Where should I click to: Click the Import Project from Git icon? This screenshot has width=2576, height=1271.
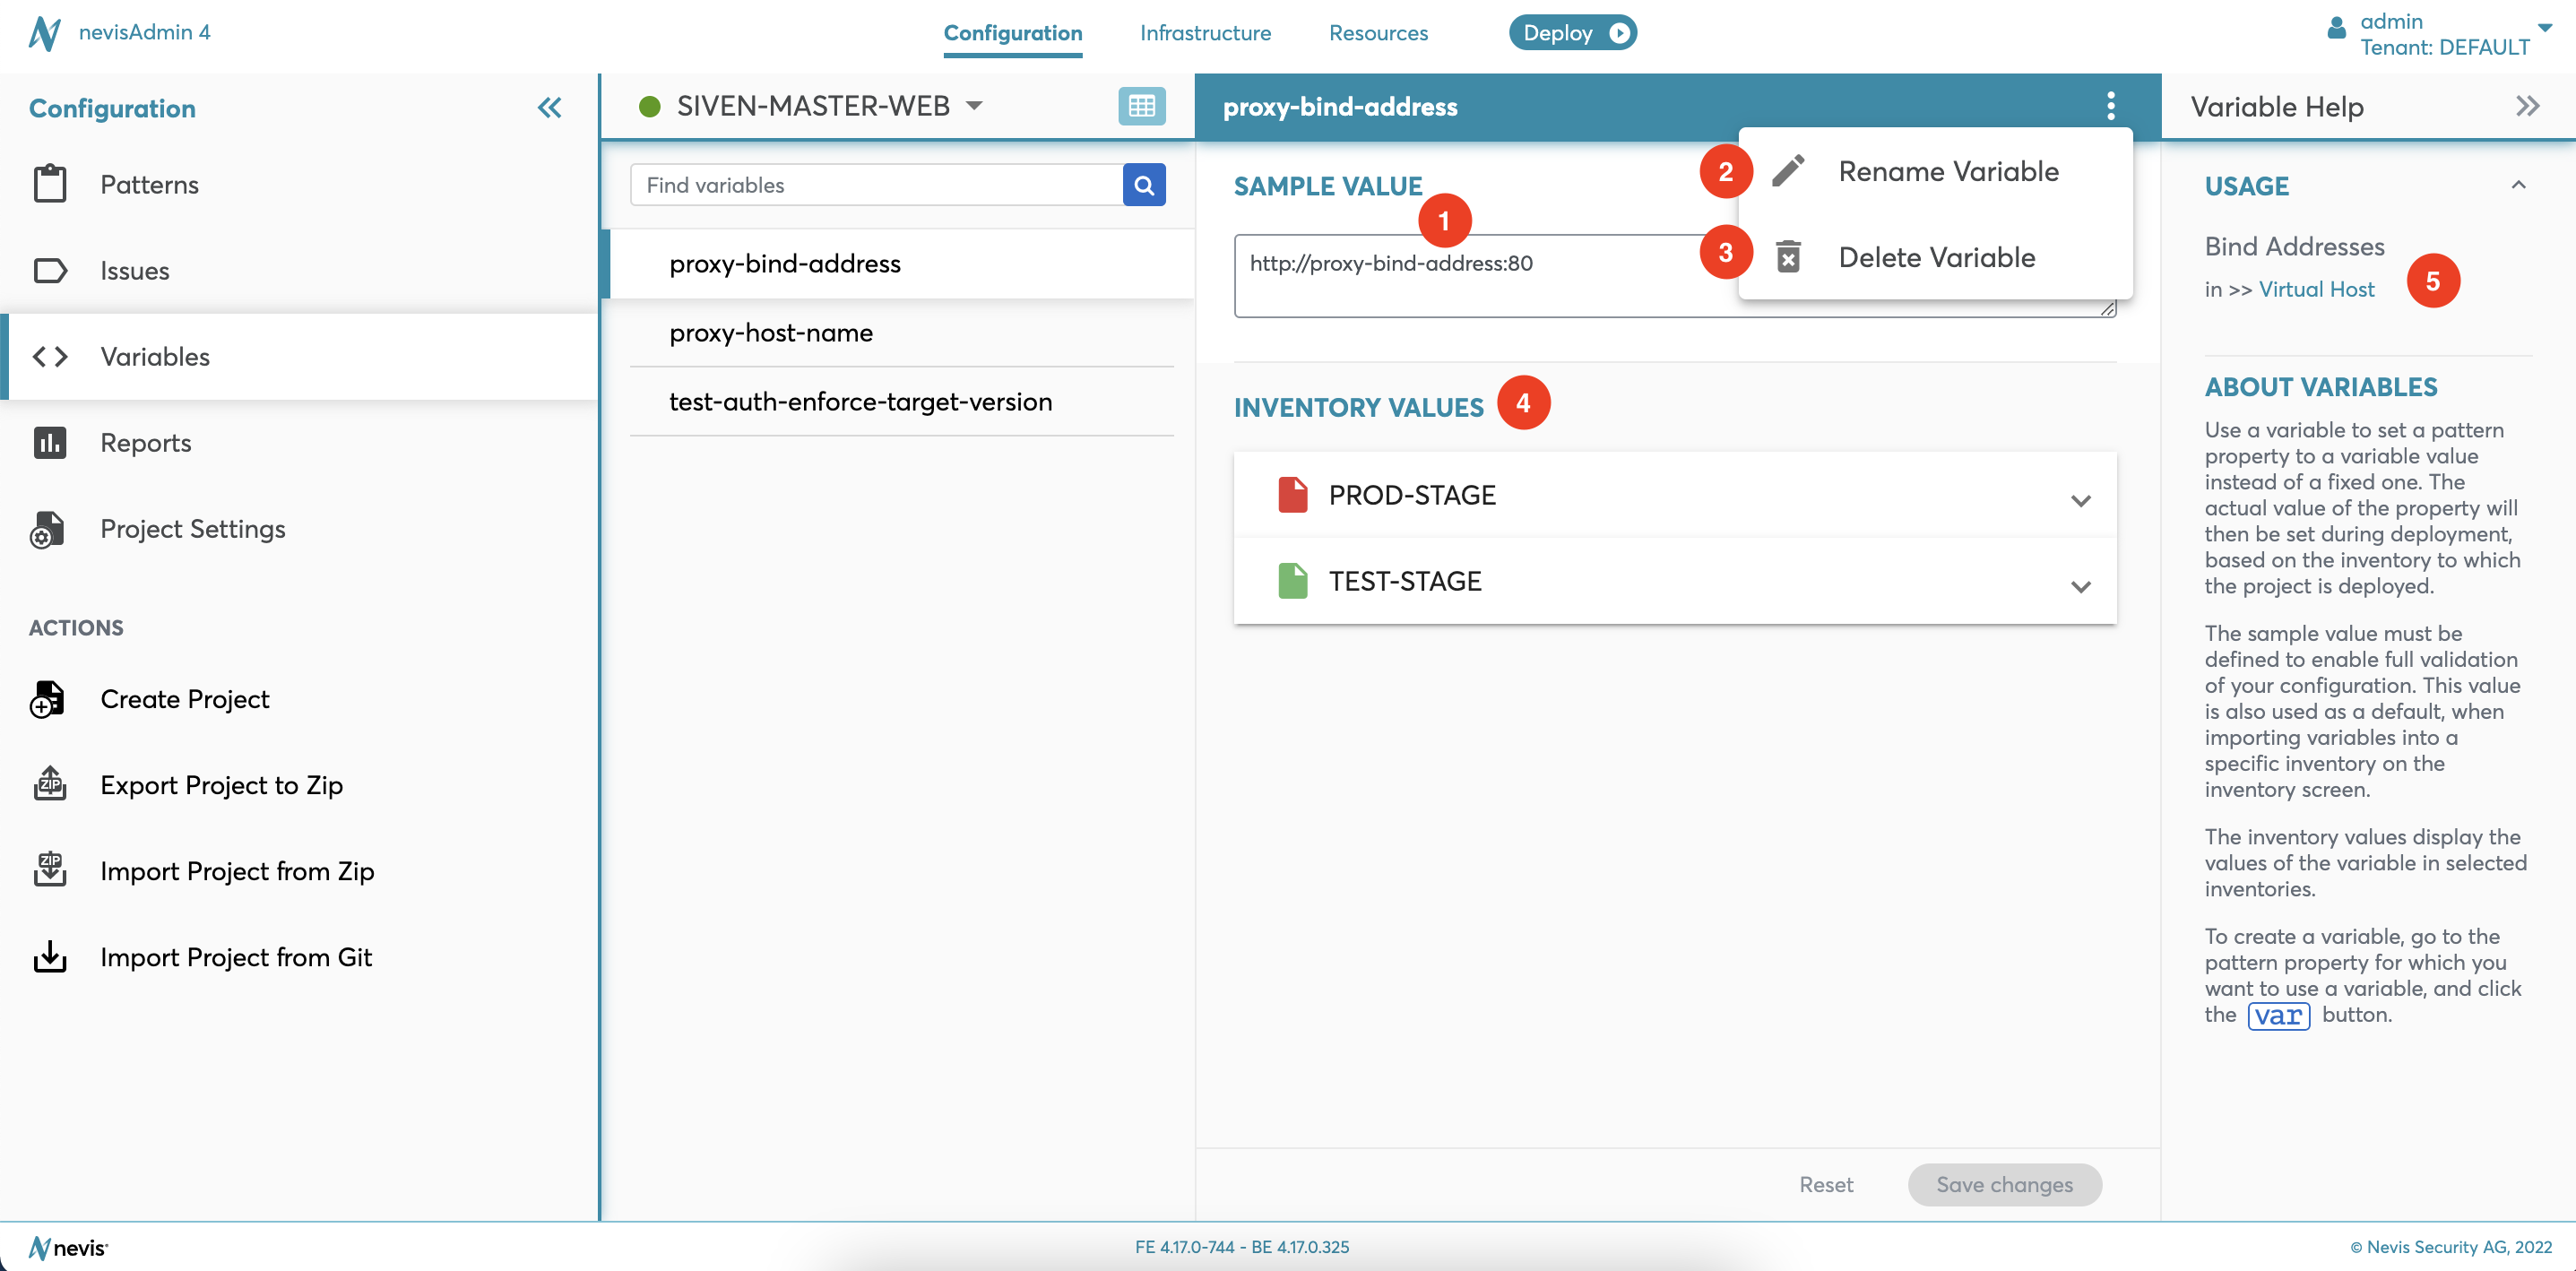(49, 957)
